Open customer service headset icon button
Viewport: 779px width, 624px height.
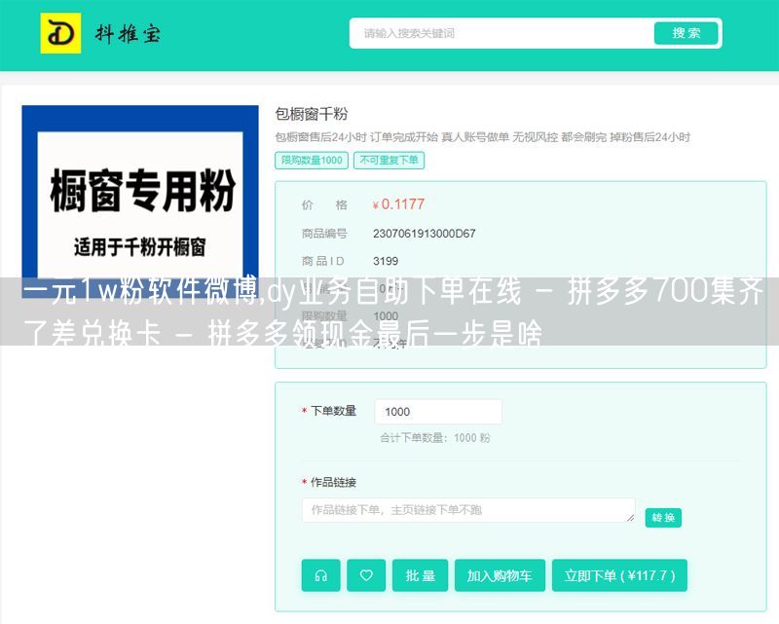pyautogui.click(x=321, y=575)
